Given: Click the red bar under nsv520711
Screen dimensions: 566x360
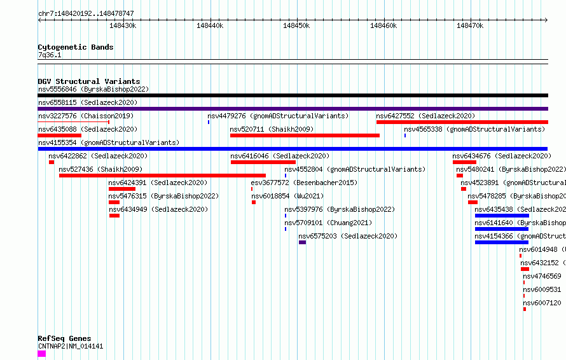Looking at the screenshot, I should pyautogui.click(x=305, y=135).
